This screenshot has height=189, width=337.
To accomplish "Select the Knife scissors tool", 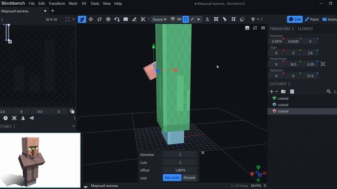I will pos(143,19).
